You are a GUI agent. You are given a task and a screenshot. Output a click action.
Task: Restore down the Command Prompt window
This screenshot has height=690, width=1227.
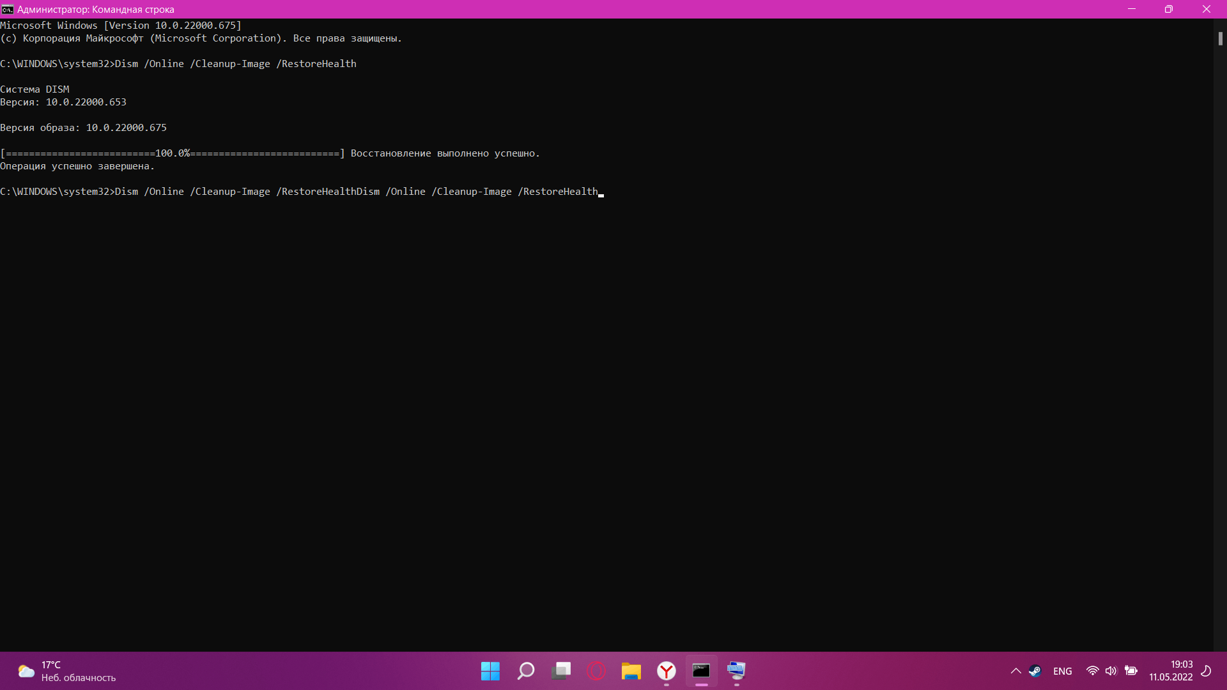(x=1169, y=10)
